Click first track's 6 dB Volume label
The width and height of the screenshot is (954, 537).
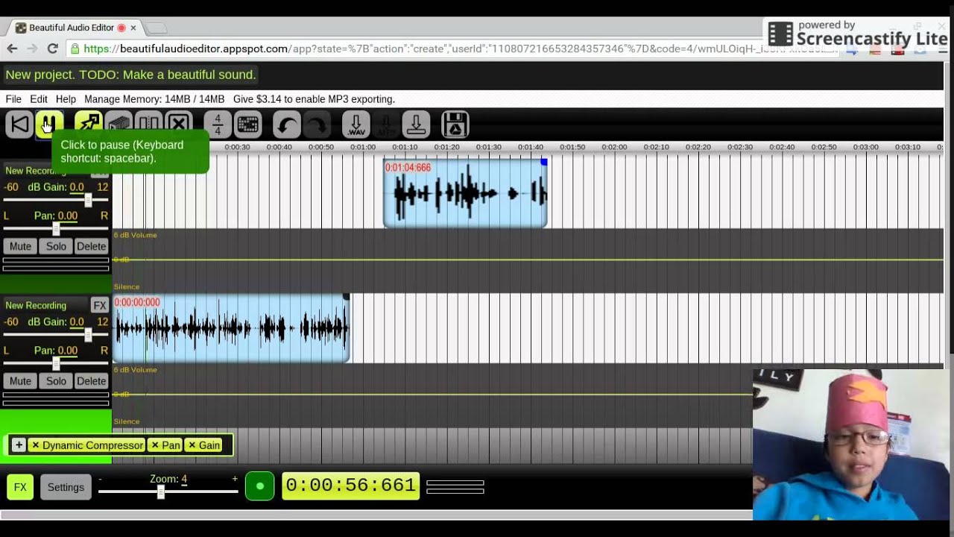(135, 235)
